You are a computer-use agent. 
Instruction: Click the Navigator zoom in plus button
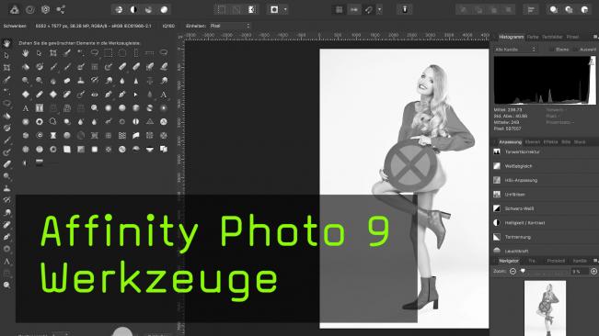point(593,271)
